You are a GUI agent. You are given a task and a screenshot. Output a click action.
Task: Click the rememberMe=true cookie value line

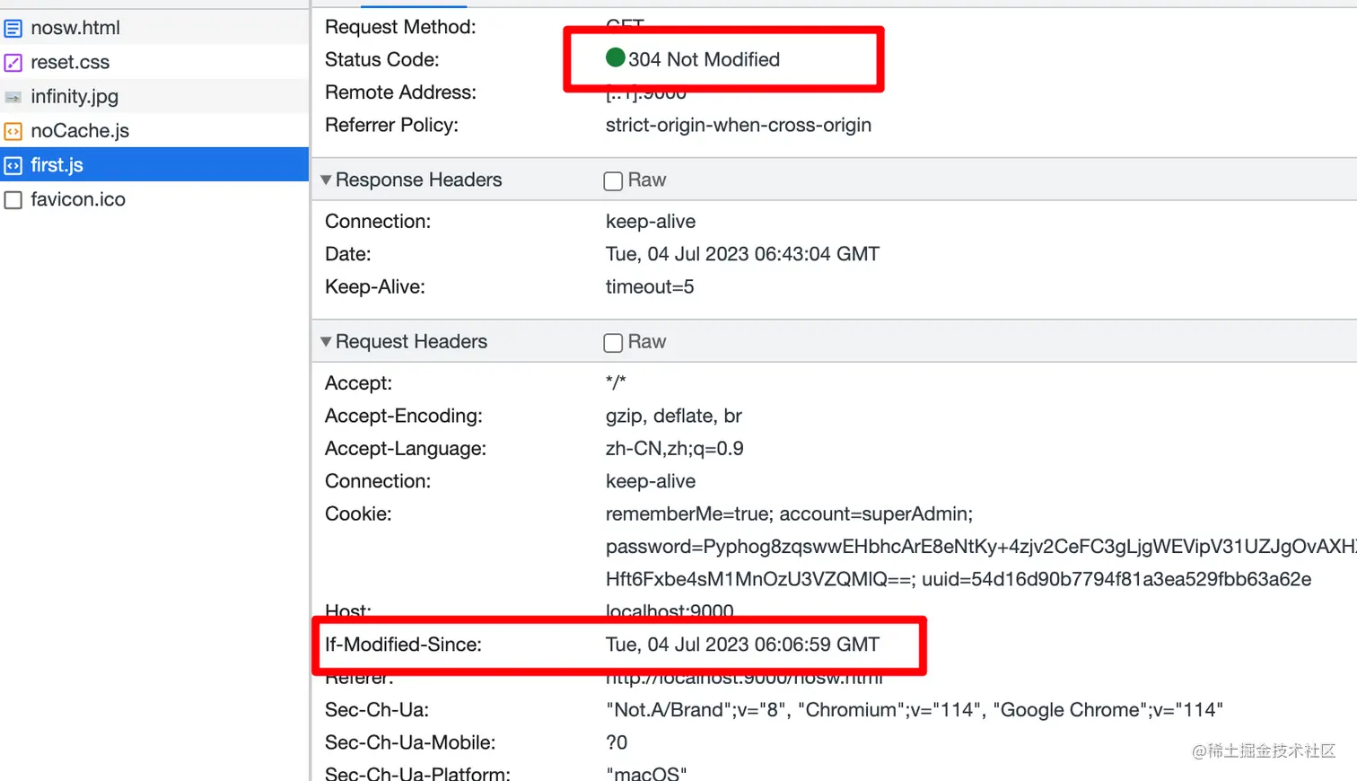[x=789, y=514]
